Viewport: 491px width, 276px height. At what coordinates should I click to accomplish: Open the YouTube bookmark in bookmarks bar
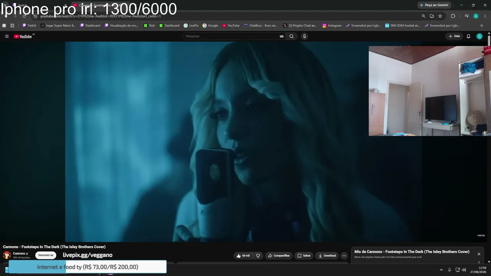point(231,26)
